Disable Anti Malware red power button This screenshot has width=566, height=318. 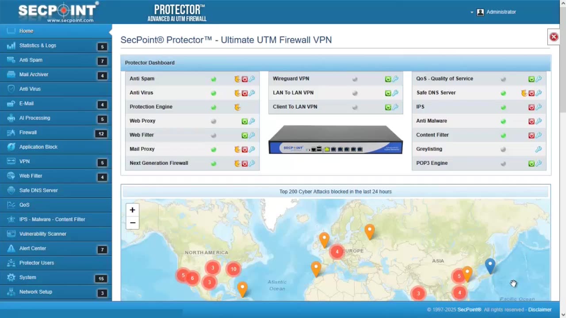532,121
